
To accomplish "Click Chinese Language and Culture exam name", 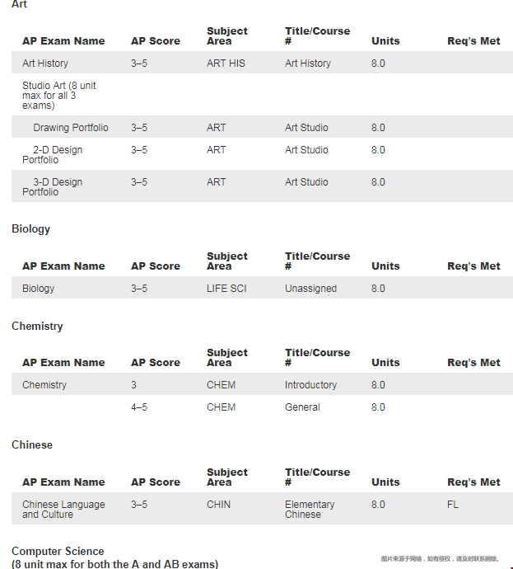I will [x=63, y=510].
